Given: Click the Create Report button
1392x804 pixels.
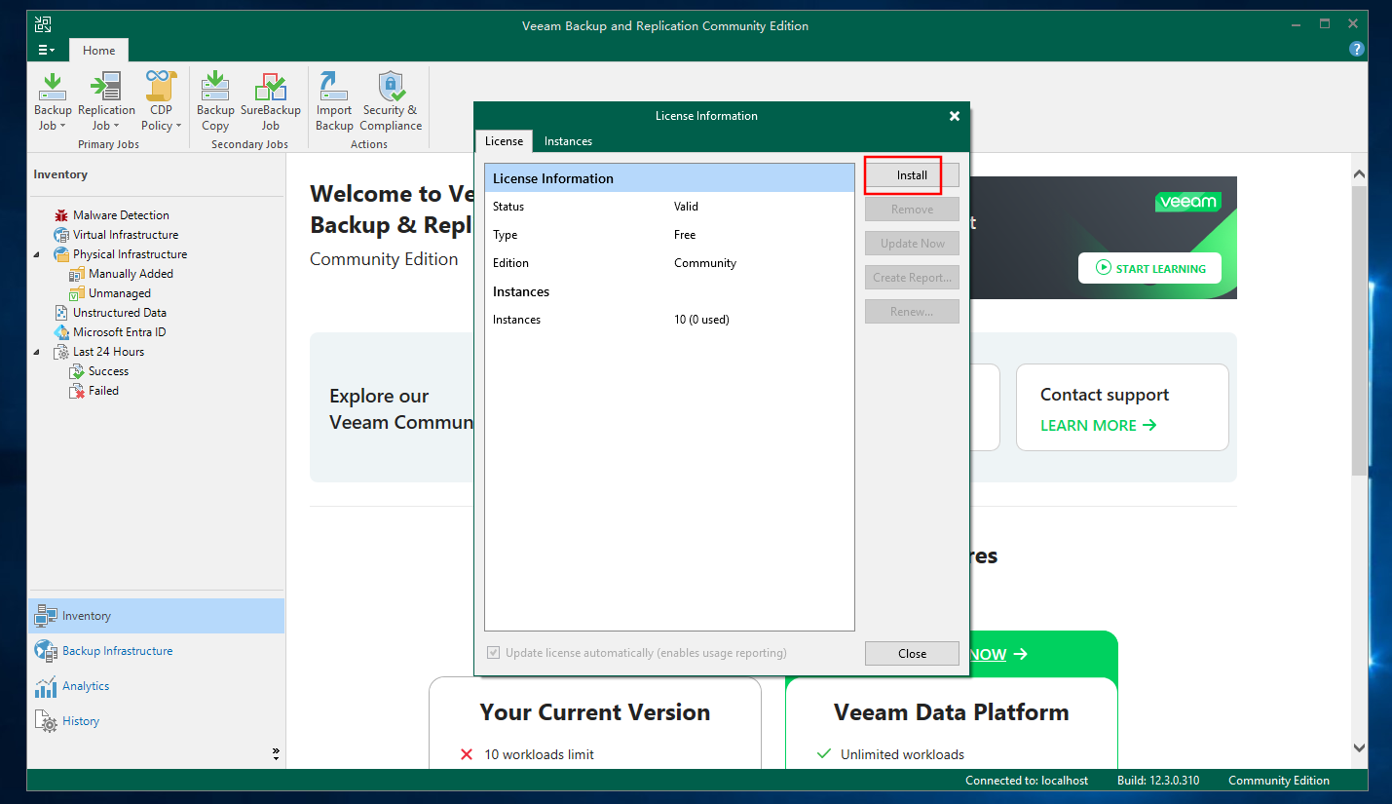Looking at the screenshot, I should [x=912, y=278].
